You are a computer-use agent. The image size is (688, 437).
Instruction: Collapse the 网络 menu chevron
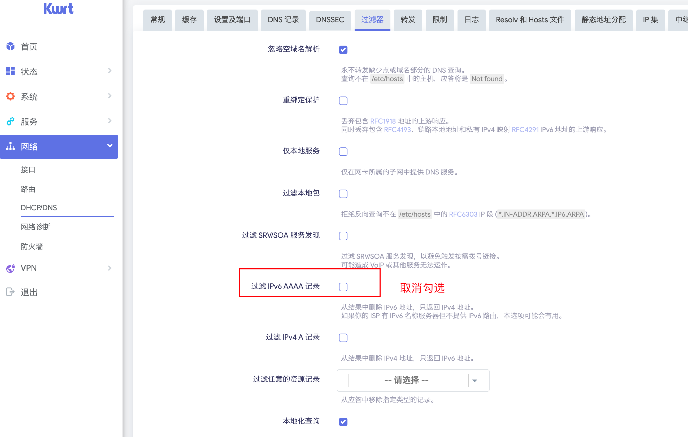[110, 146]
